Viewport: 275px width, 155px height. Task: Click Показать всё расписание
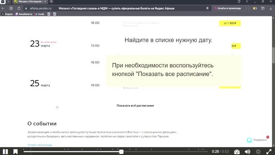pos(135,105)
